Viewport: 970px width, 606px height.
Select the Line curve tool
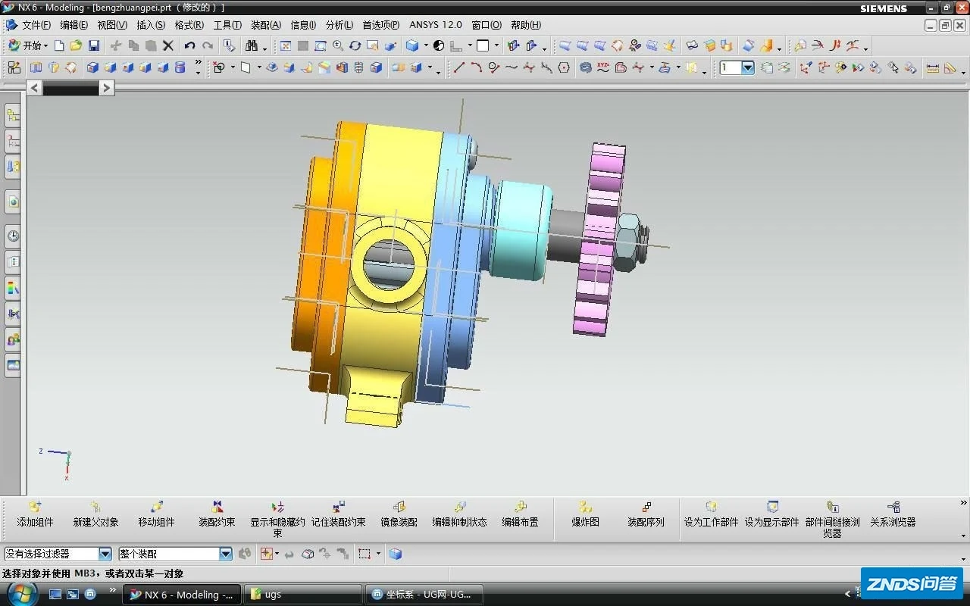(x=458, y=67)
